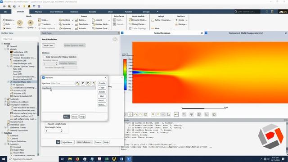Collapse the Models tree node

pos(5,49)
